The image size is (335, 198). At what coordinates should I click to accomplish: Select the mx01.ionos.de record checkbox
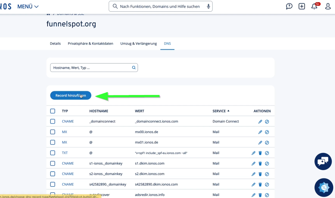pos(53,142)
